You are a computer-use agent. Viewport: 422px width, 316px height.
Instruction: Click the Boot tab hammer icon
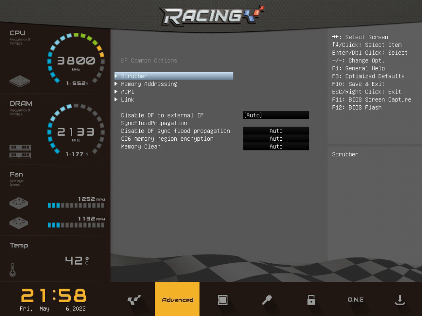[x=267, y=300]
